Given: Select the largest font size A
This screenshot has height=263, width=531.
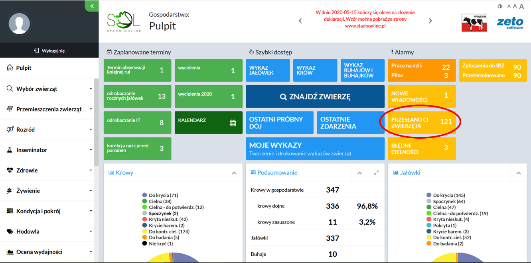Looking at the screenshot, I should 521,6.
